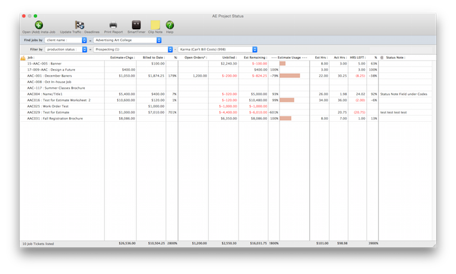
Task: Click the Print Report printer icon
Action: [113, 25]
